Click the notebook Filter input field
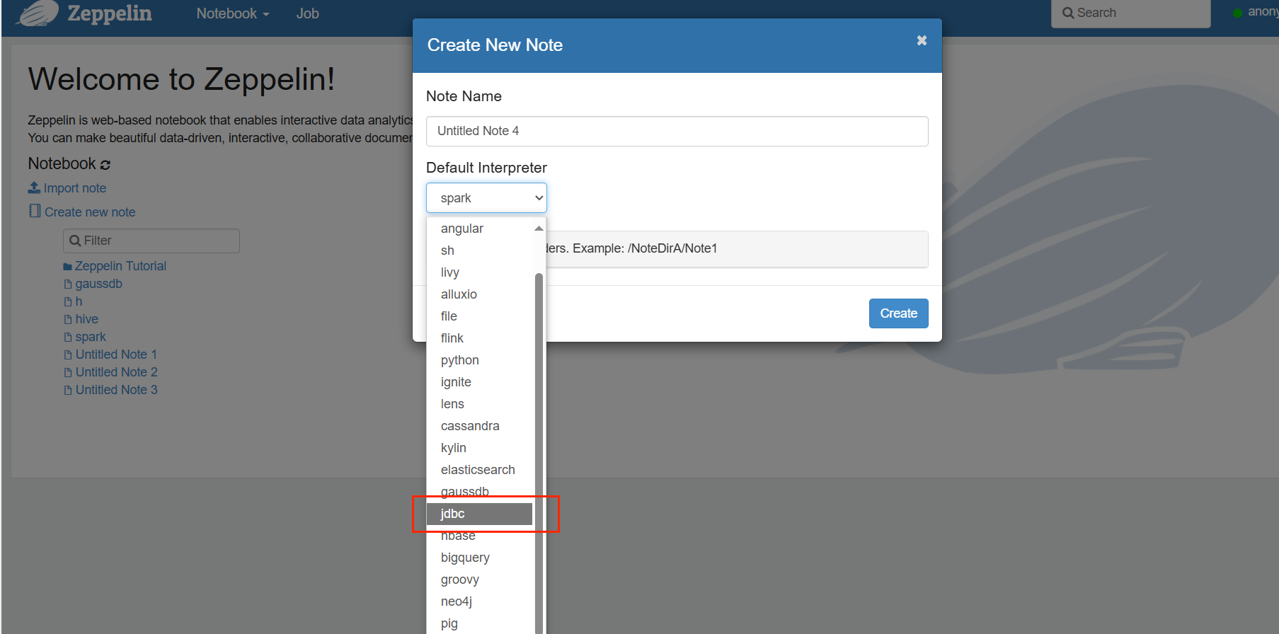 point(151,241)
